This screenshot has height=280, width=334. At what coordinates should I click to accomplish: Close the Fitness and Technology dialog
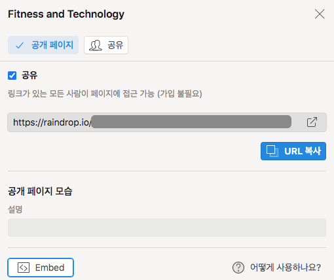(320, 14)
